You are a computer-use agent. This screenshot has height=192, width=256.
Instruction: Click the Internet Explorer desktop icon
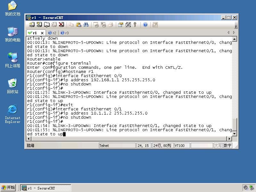click(x=12, y=114)
